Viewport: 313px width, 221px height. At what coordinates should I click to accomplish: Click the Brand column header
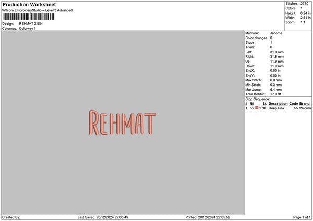305,104
